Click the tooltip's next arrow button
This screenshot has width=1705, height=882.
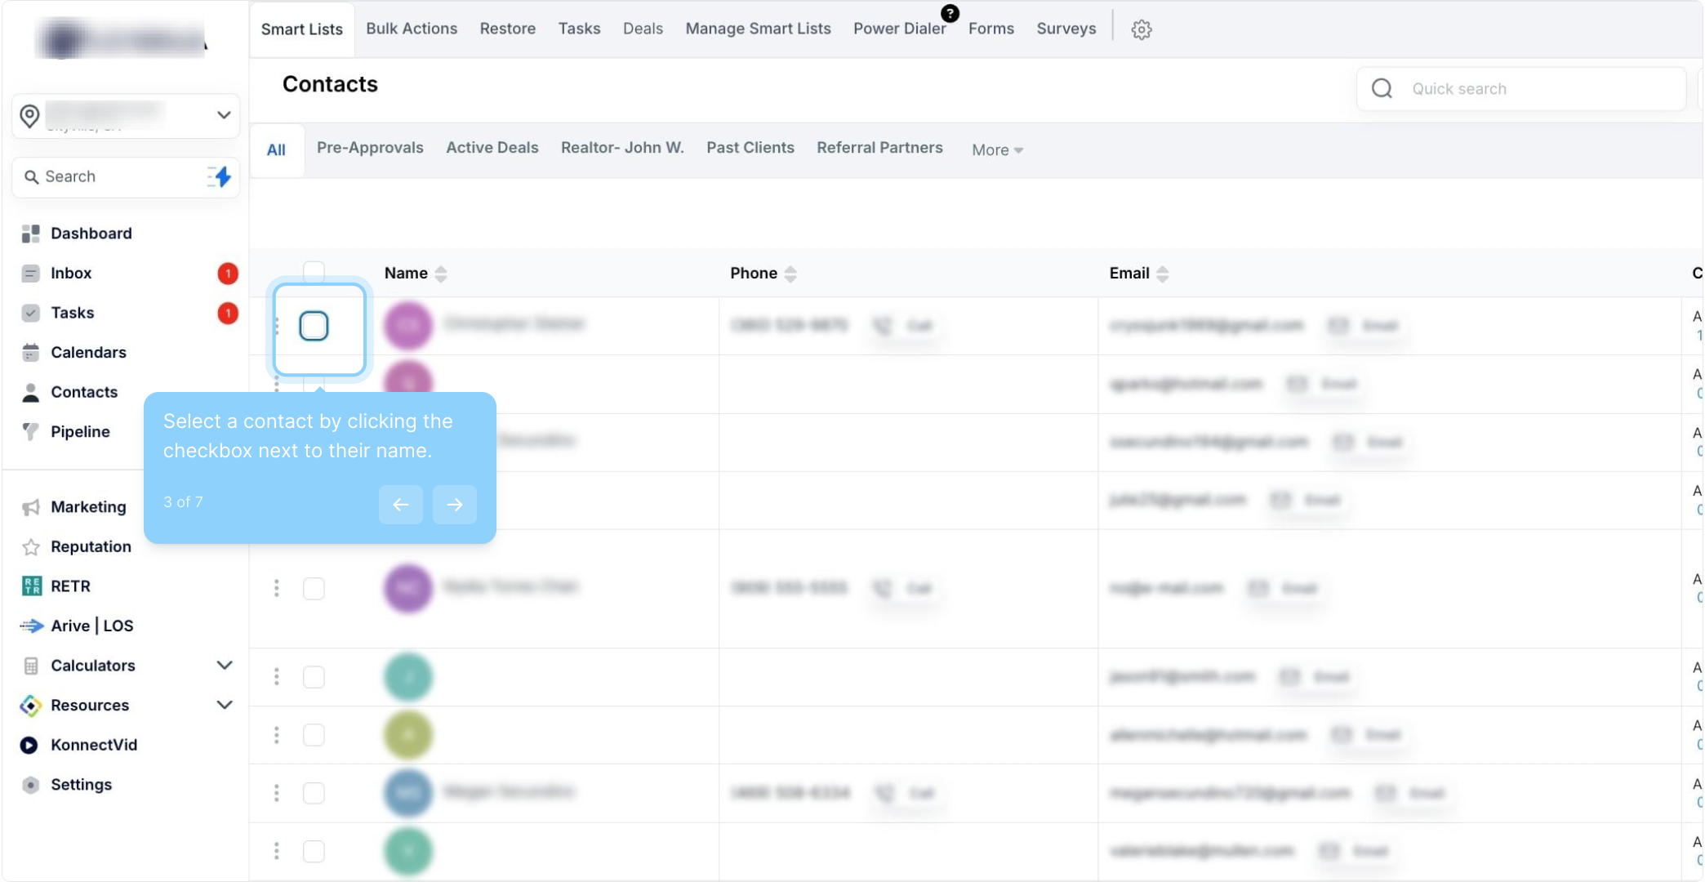pyautogui.click(x=455, y=505)
